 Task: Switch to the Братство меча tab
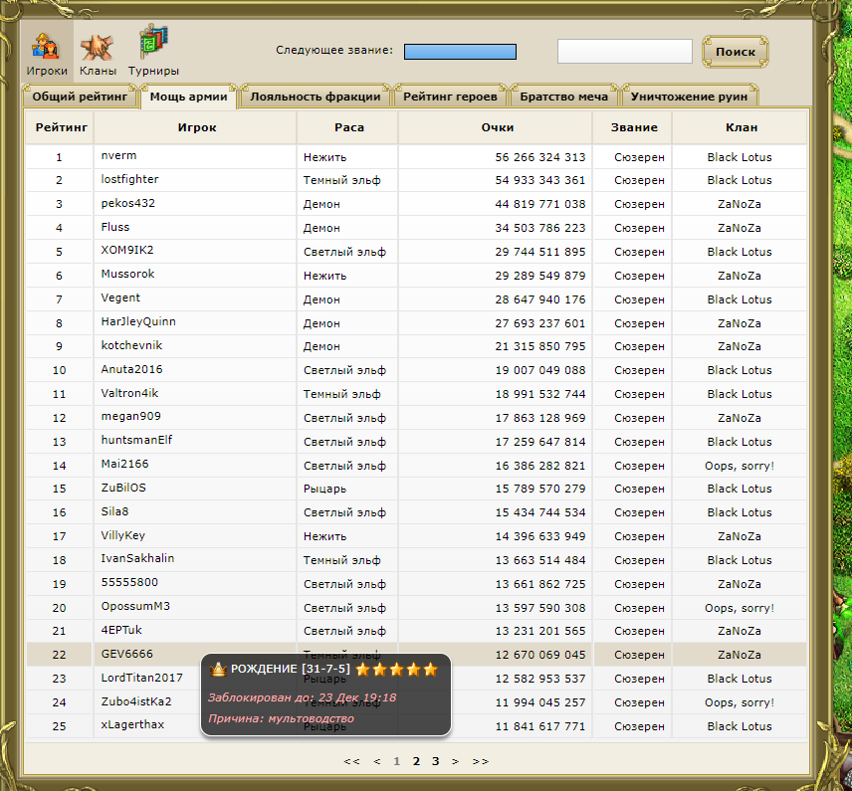click(x=563, y=97)
